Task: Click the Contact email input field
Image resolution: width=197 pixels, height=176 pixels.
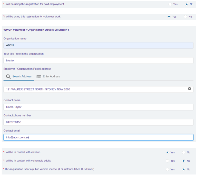Action: pyautogui.click(x=98, y=137)
